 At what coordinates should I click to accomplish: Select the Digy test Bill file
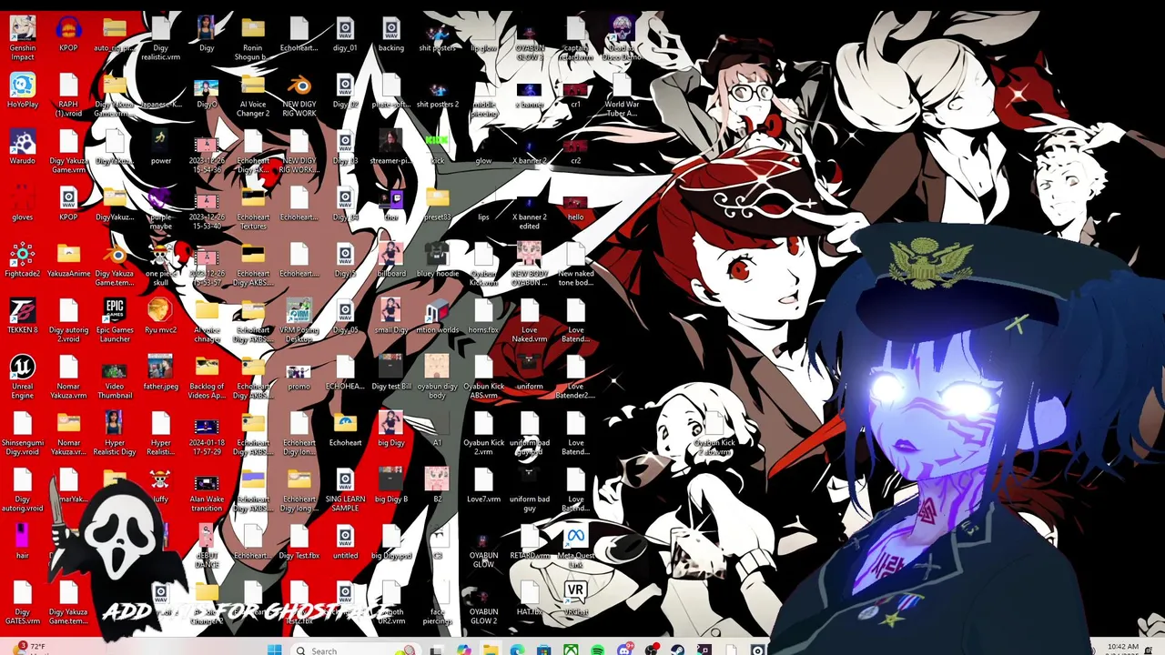391,373
